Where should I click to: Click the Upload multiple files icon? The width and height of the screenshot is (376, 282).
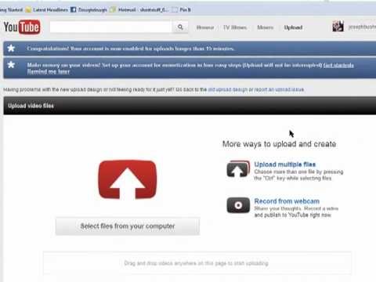[x=238, y=169]
